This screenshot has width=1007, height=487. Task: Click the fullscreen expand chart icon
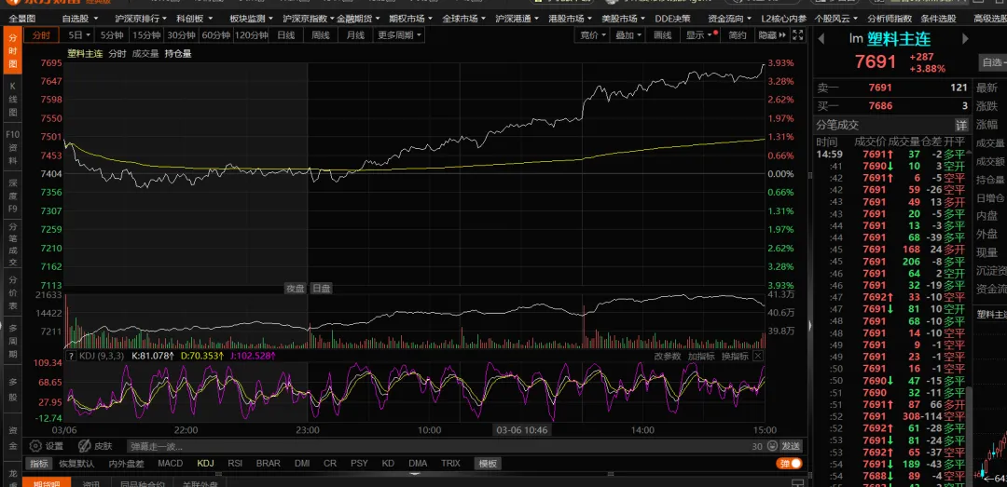point(797,35)
